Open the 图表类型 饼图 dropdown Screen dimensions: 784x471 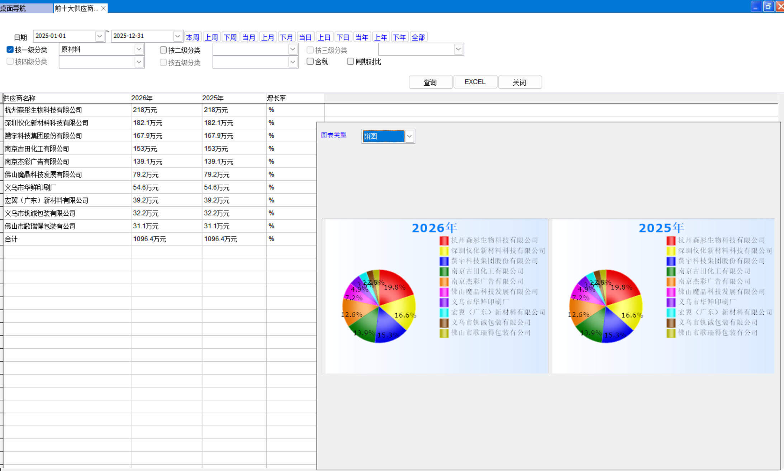tap(409, 136)
